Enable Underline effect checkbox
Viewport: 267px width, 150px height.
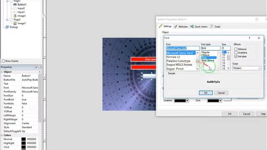[236, 53]
